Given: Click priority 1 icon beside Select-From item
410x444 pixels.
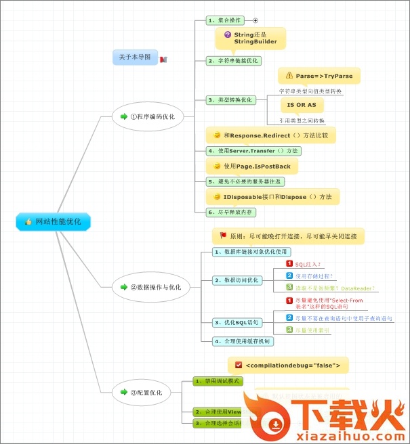Looking at the screenshot, I should (289, 301).
